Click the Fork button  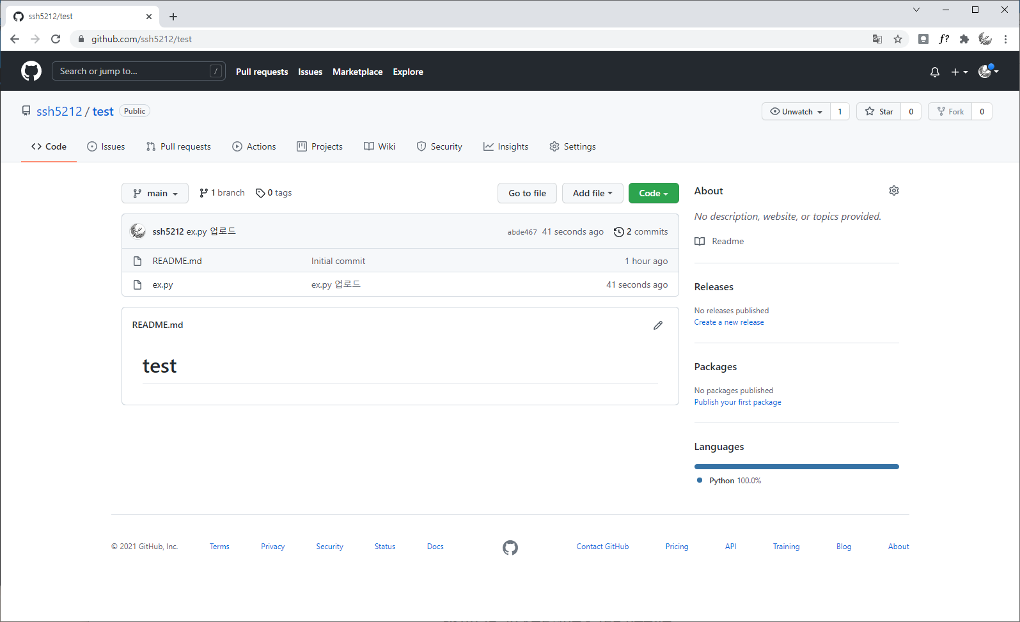[950, 111]
